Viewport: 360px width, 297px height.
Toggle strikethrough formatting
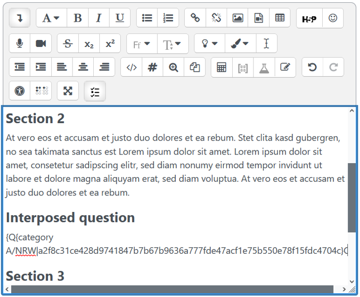coord(68,44)
